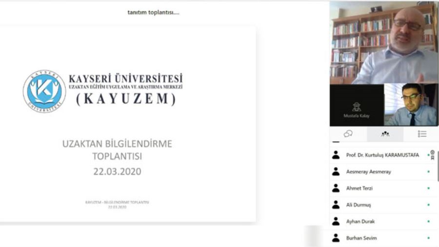The height and width of the screenshot is (247, 439).
Task: Select Mustafa Kalay's camera-off tile
Action: (357, 105)
